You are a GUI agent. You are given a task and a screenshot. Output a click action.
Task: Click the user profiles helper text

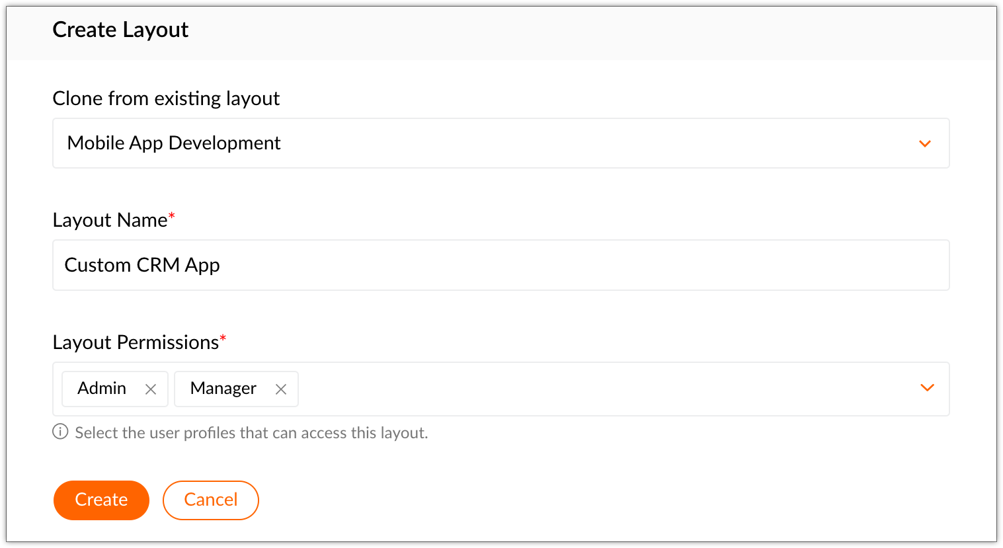click(x=251, y=433)
